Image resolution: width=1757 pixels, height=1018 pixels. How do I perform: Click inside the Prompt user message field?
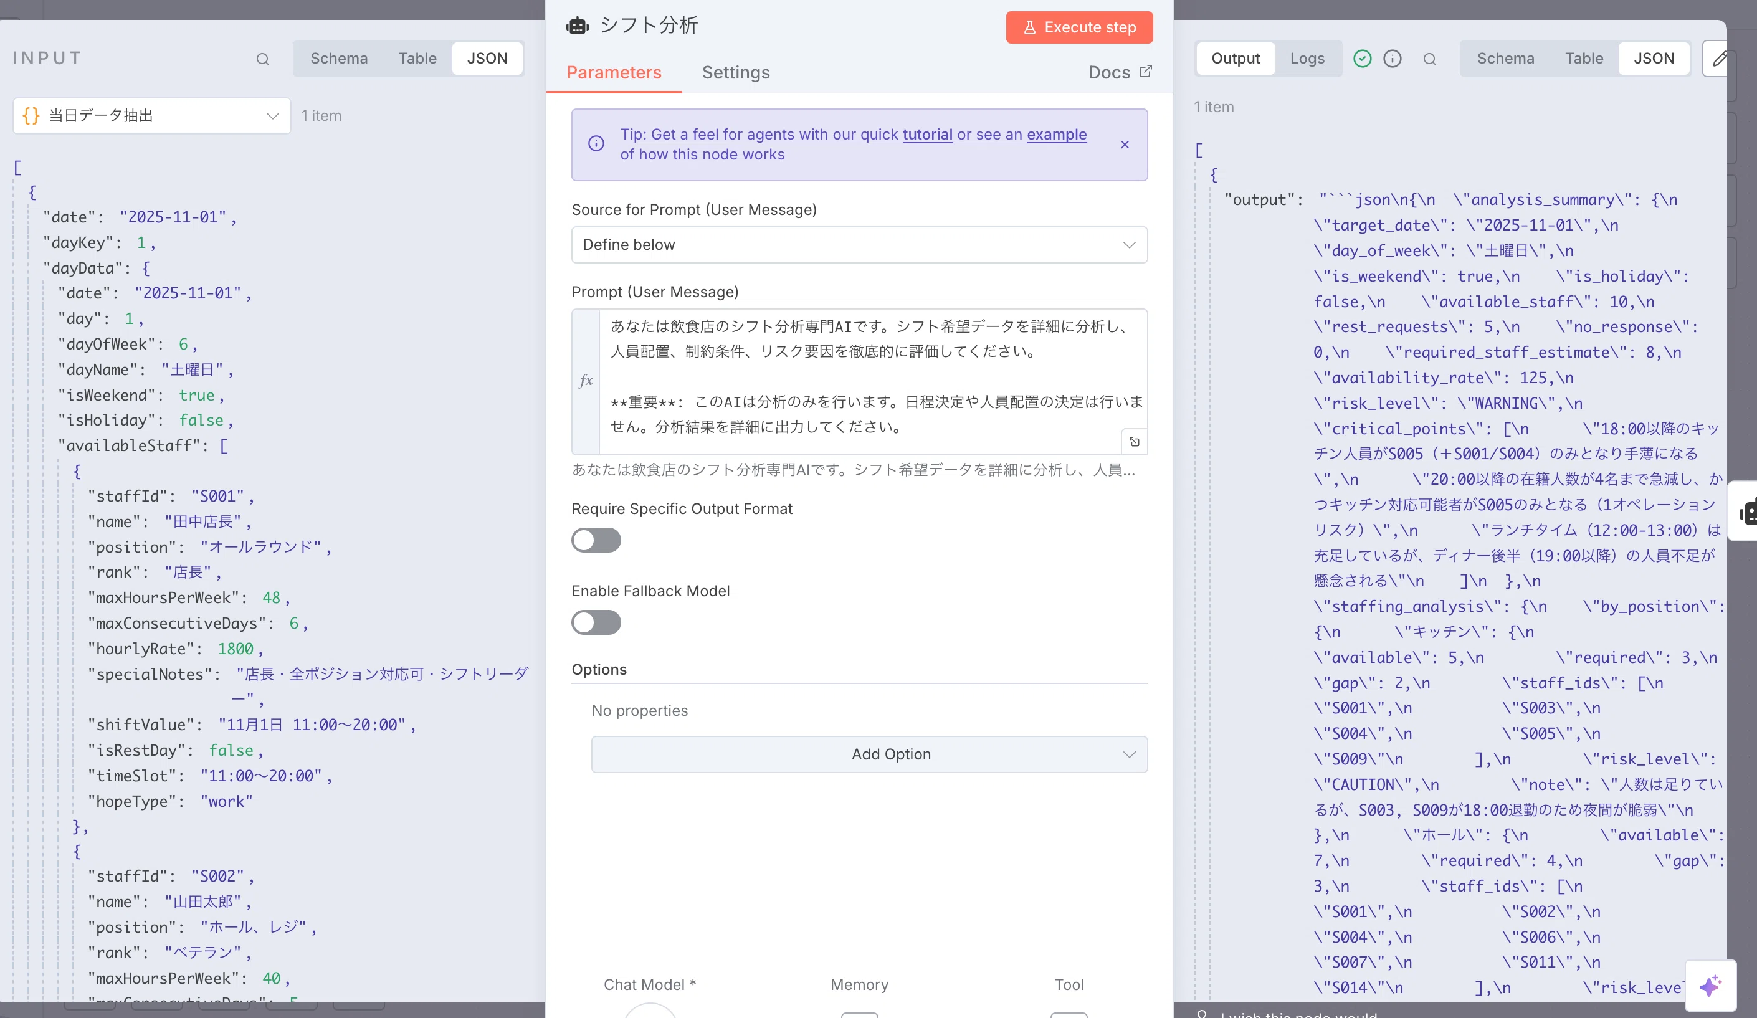859,381
